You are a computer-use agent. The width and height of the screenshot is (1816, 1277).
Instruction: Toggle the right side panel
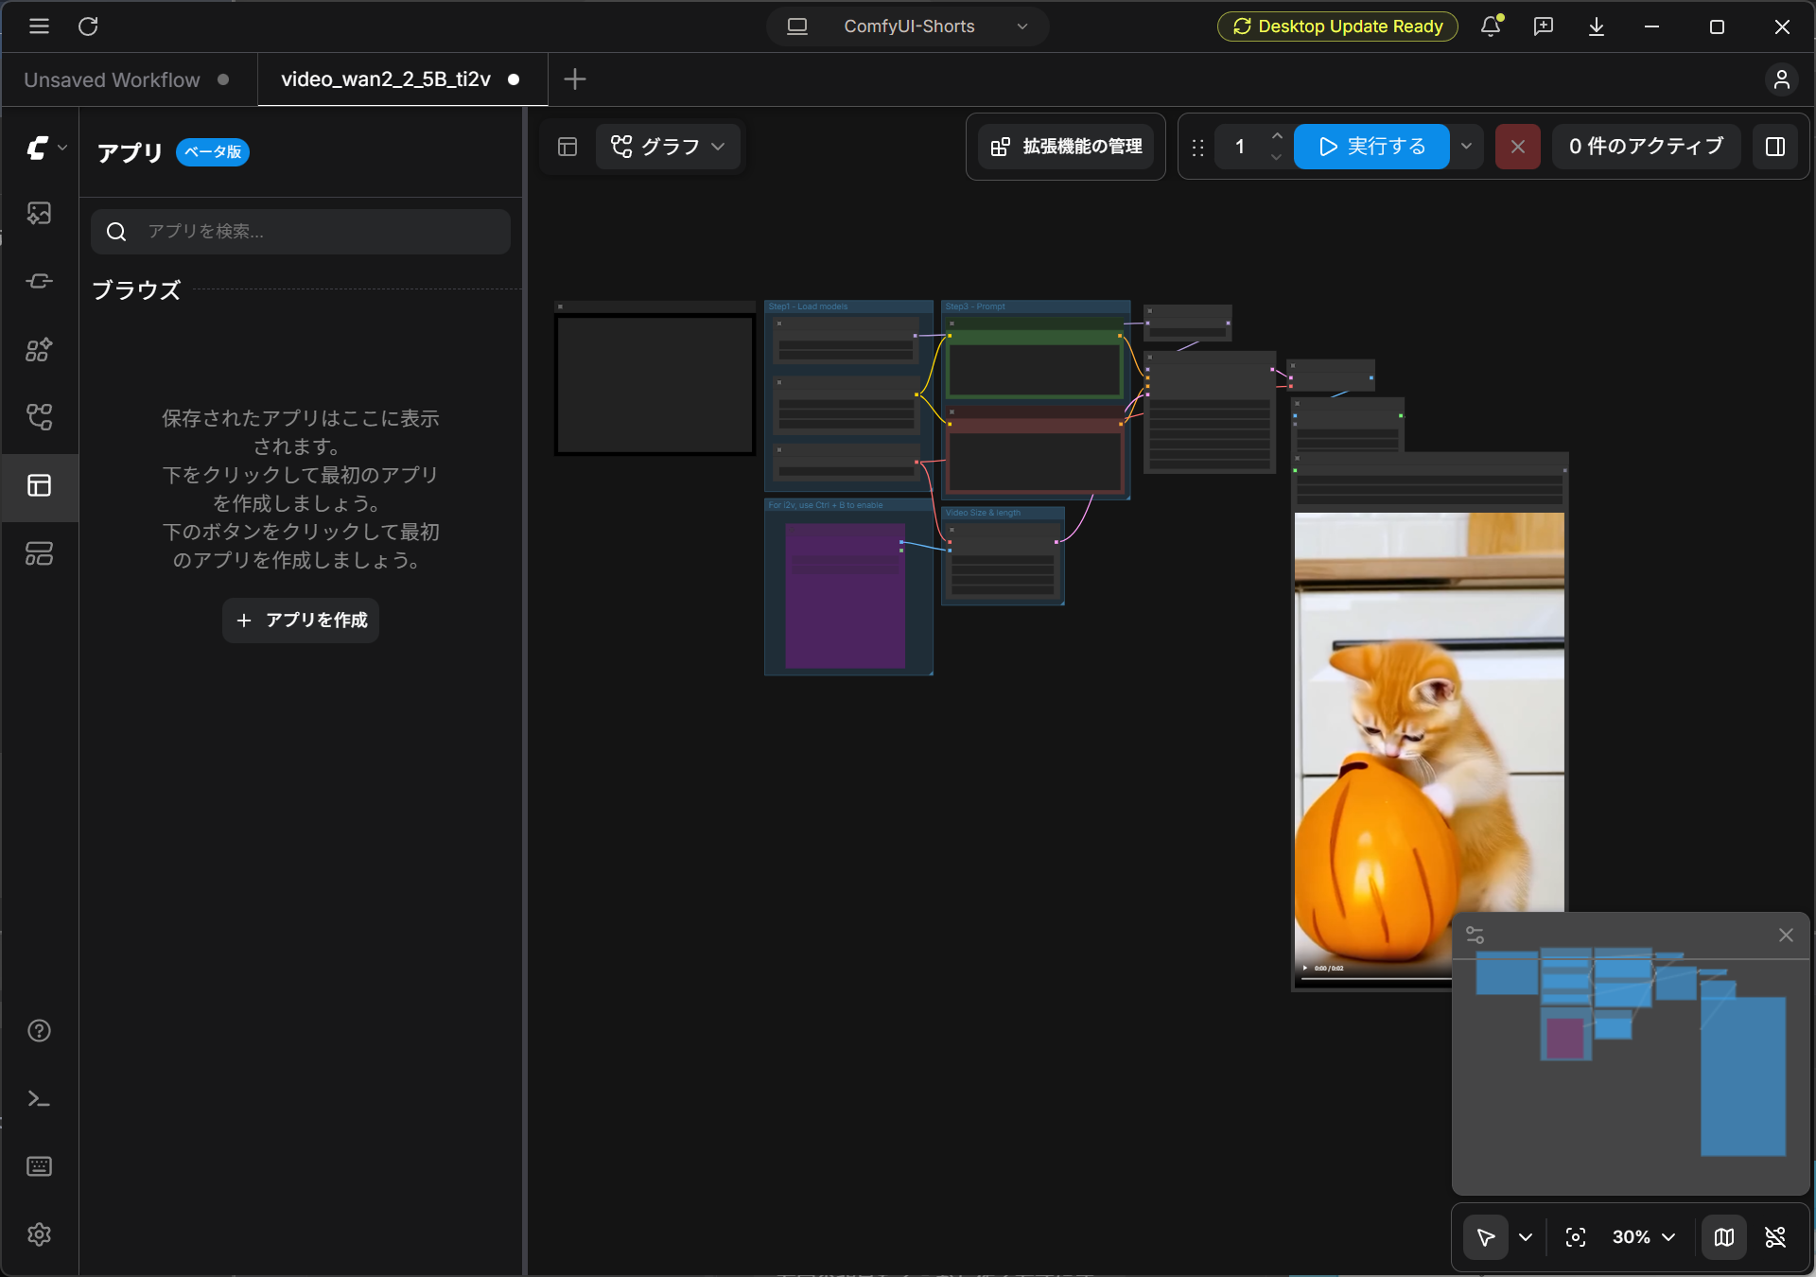pyautogui.click(x=1775, y=147)
